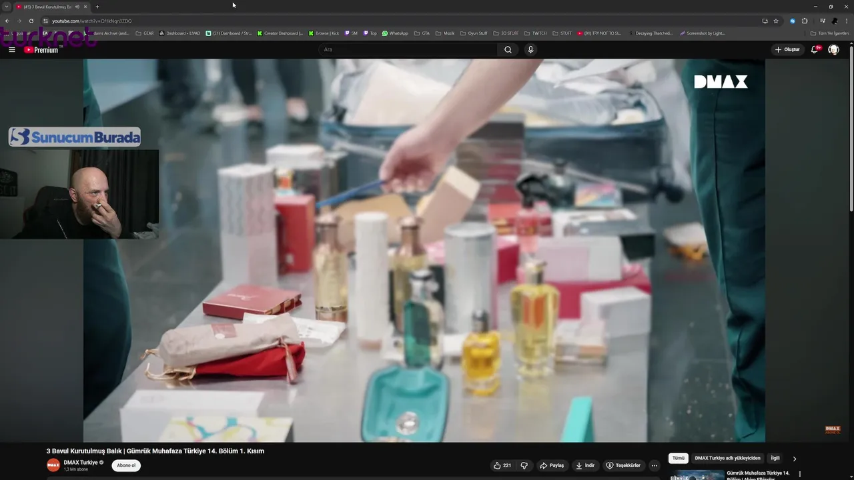854x480 pixels.
Task: Click the 1,3 Mn abone subscriber count
Action: 76,469
